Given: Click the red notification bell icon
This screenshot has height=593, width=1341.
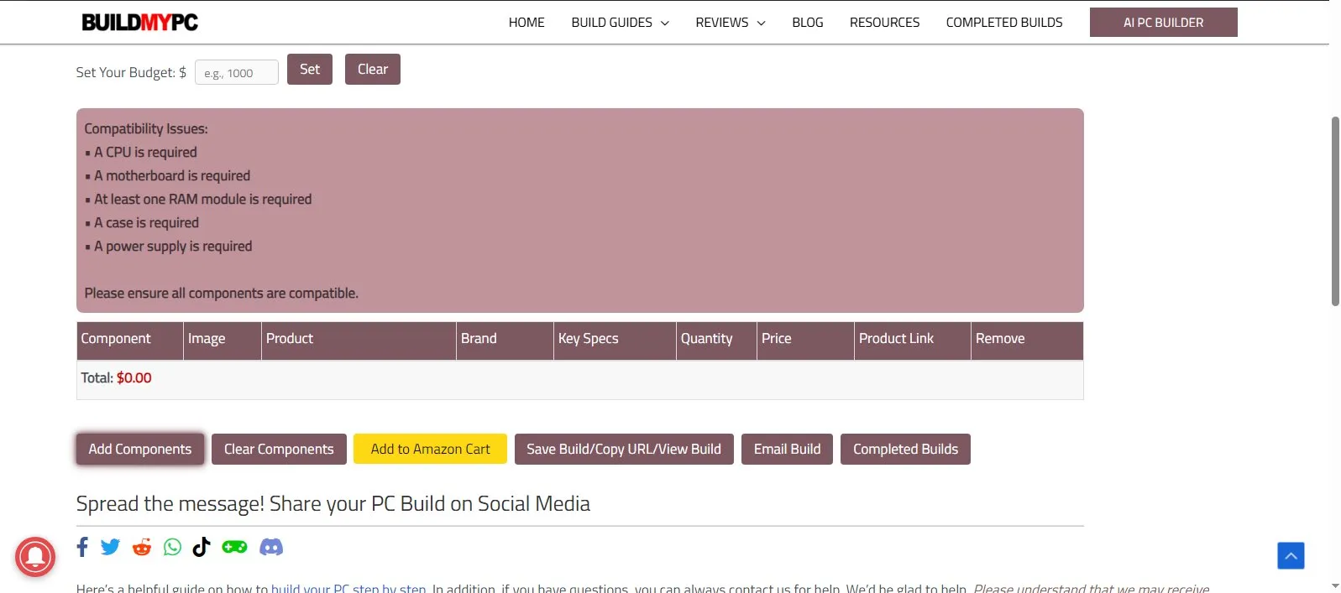Looking at the screenshot, I should tap(35, 557).
